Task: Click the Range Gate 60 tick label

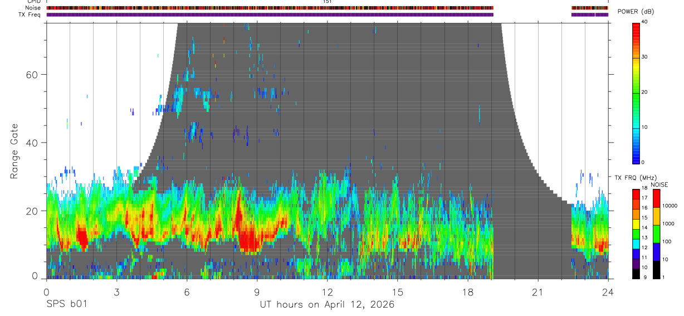Action: coord(32,75)
